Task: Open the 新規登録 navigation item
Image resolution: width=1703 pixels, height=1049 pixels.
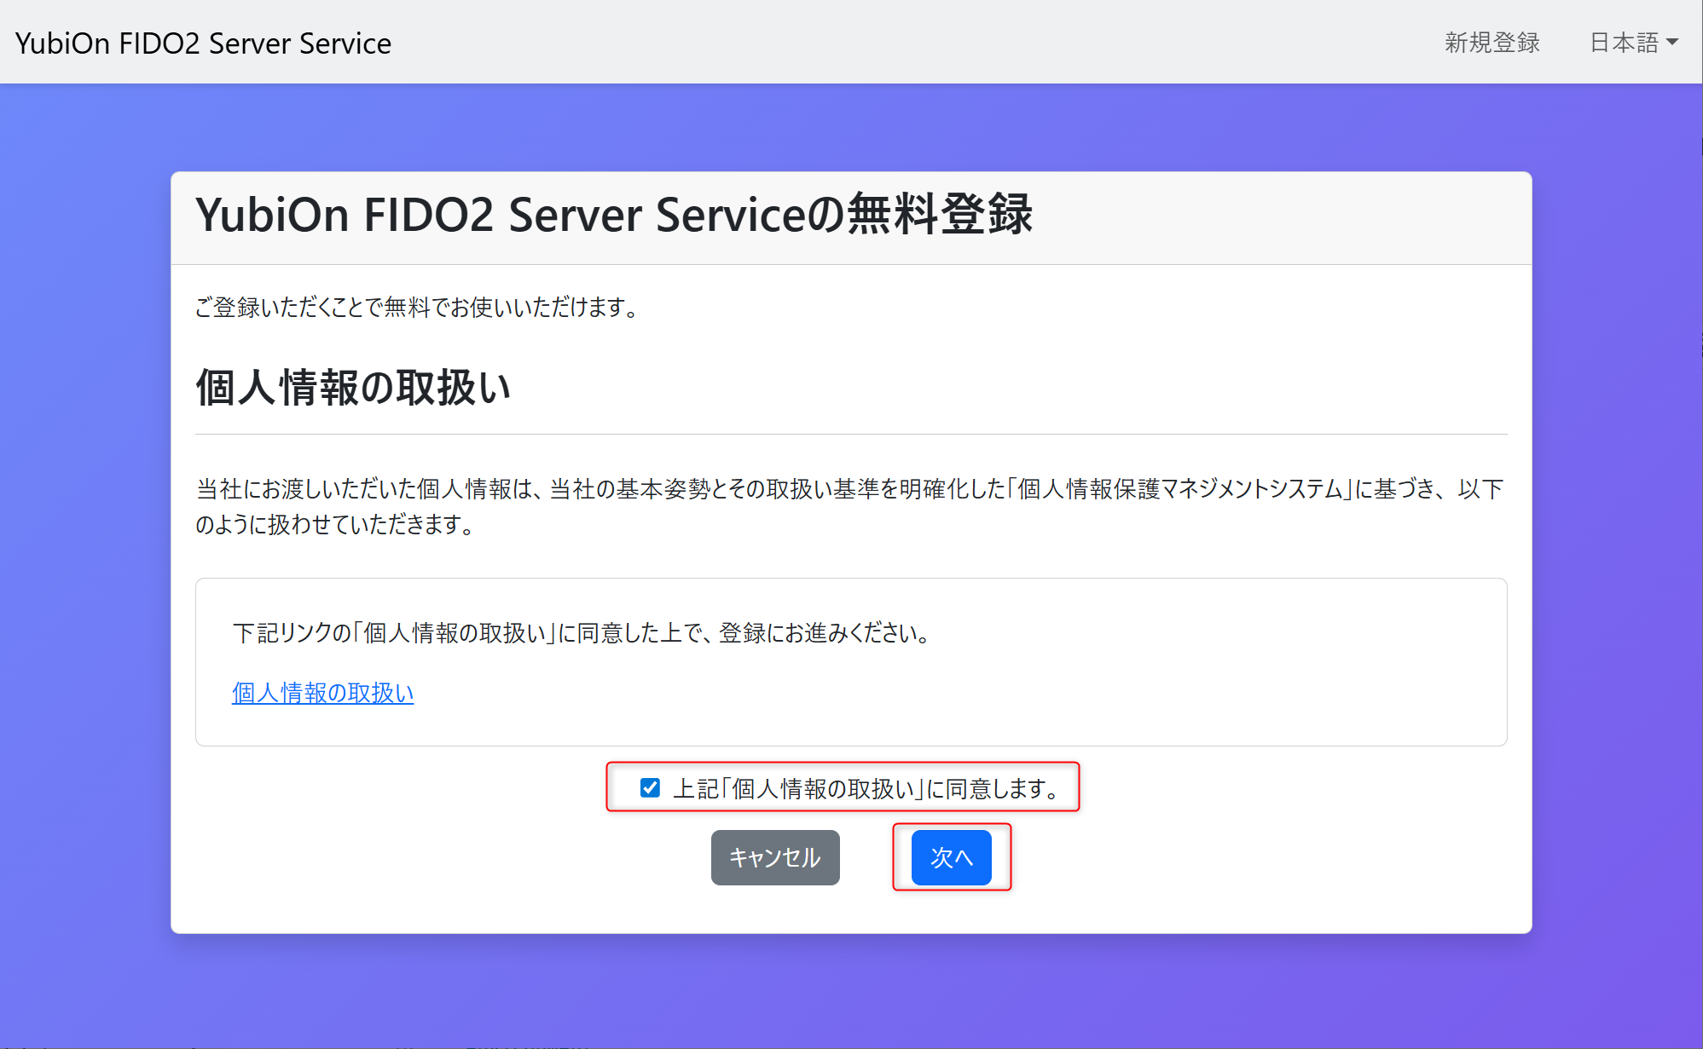Action: pos(1492,43)
